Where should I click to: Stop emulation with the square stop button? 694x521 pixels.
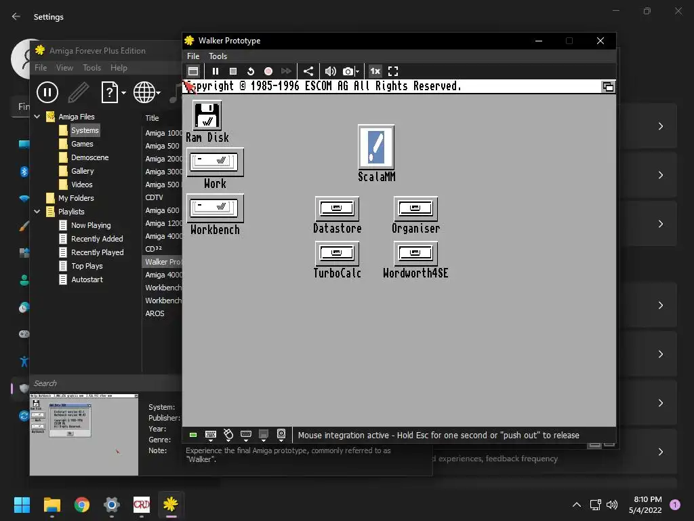pyautogui.click(x=233, y=71)
